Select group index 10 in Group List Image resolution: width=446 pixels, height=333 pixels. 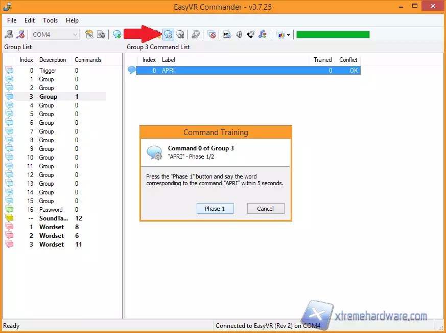click(x=56, y=158)
